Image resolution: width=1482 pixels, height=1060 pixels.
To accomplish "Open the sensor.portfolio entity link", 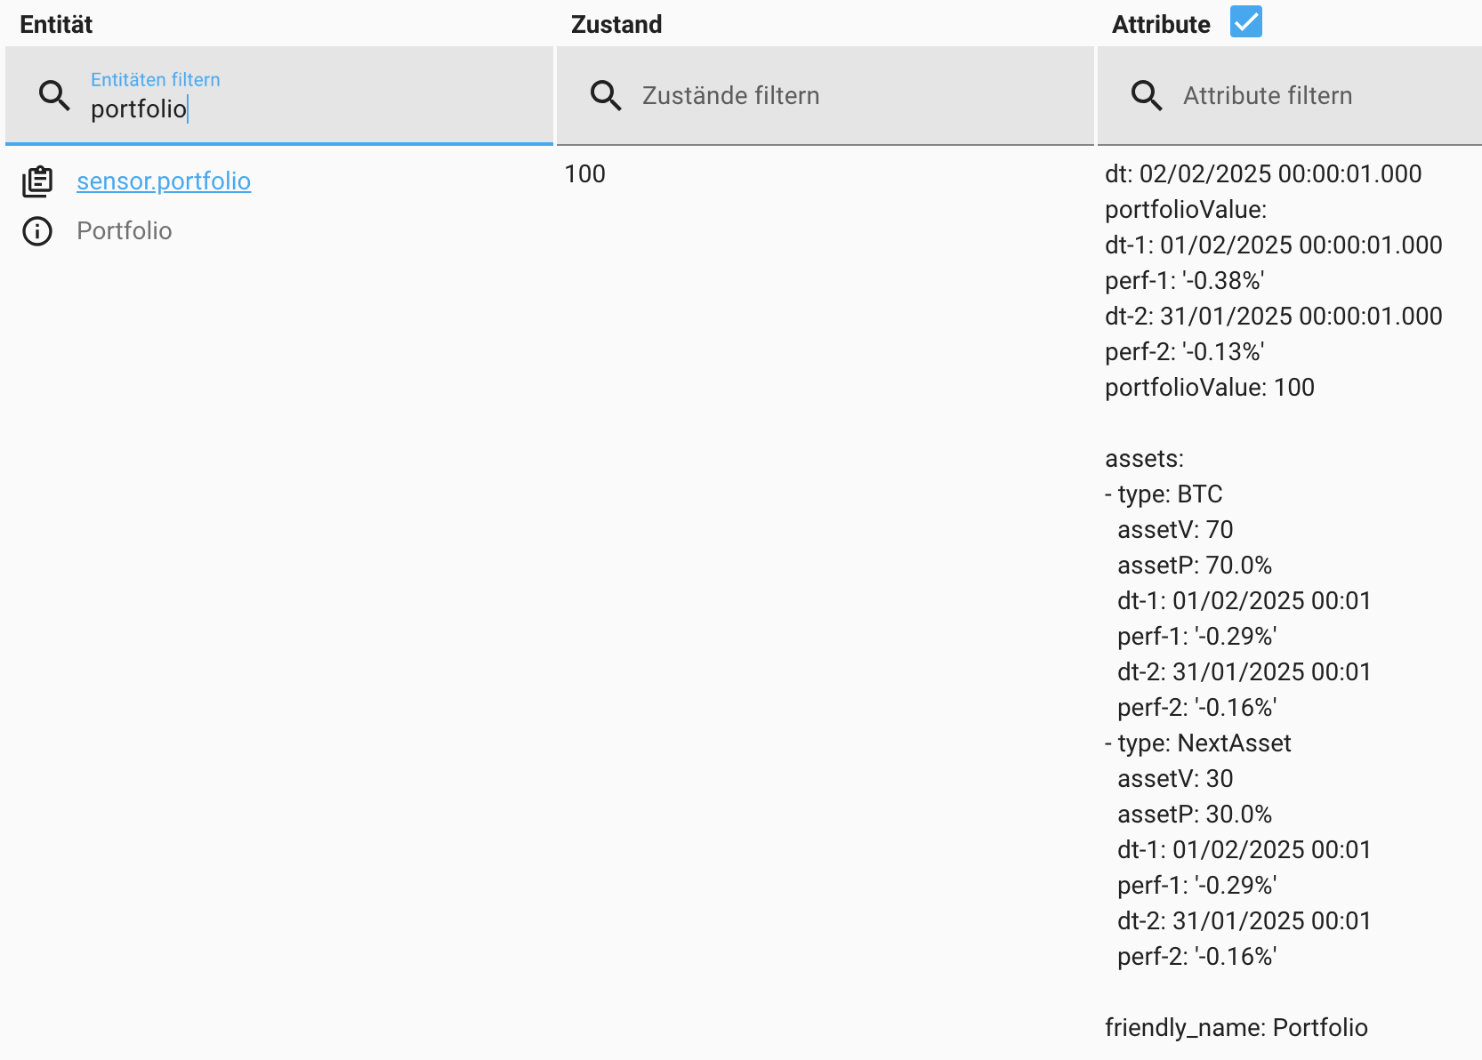I will pos(164,181).
